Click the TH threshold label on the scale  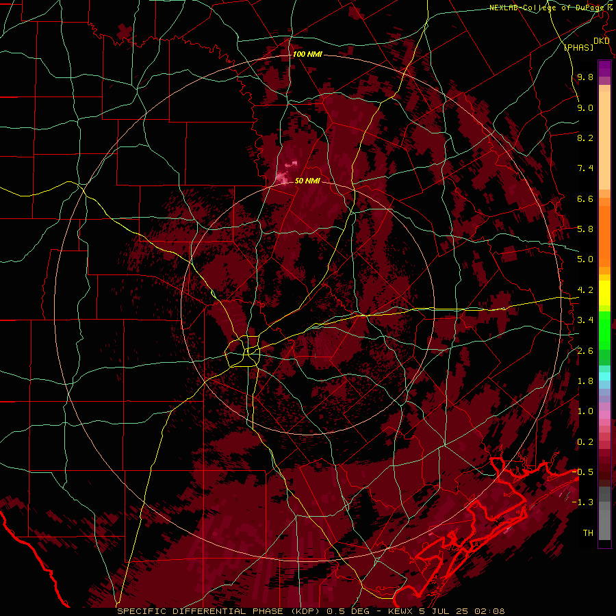click(588, 533)
